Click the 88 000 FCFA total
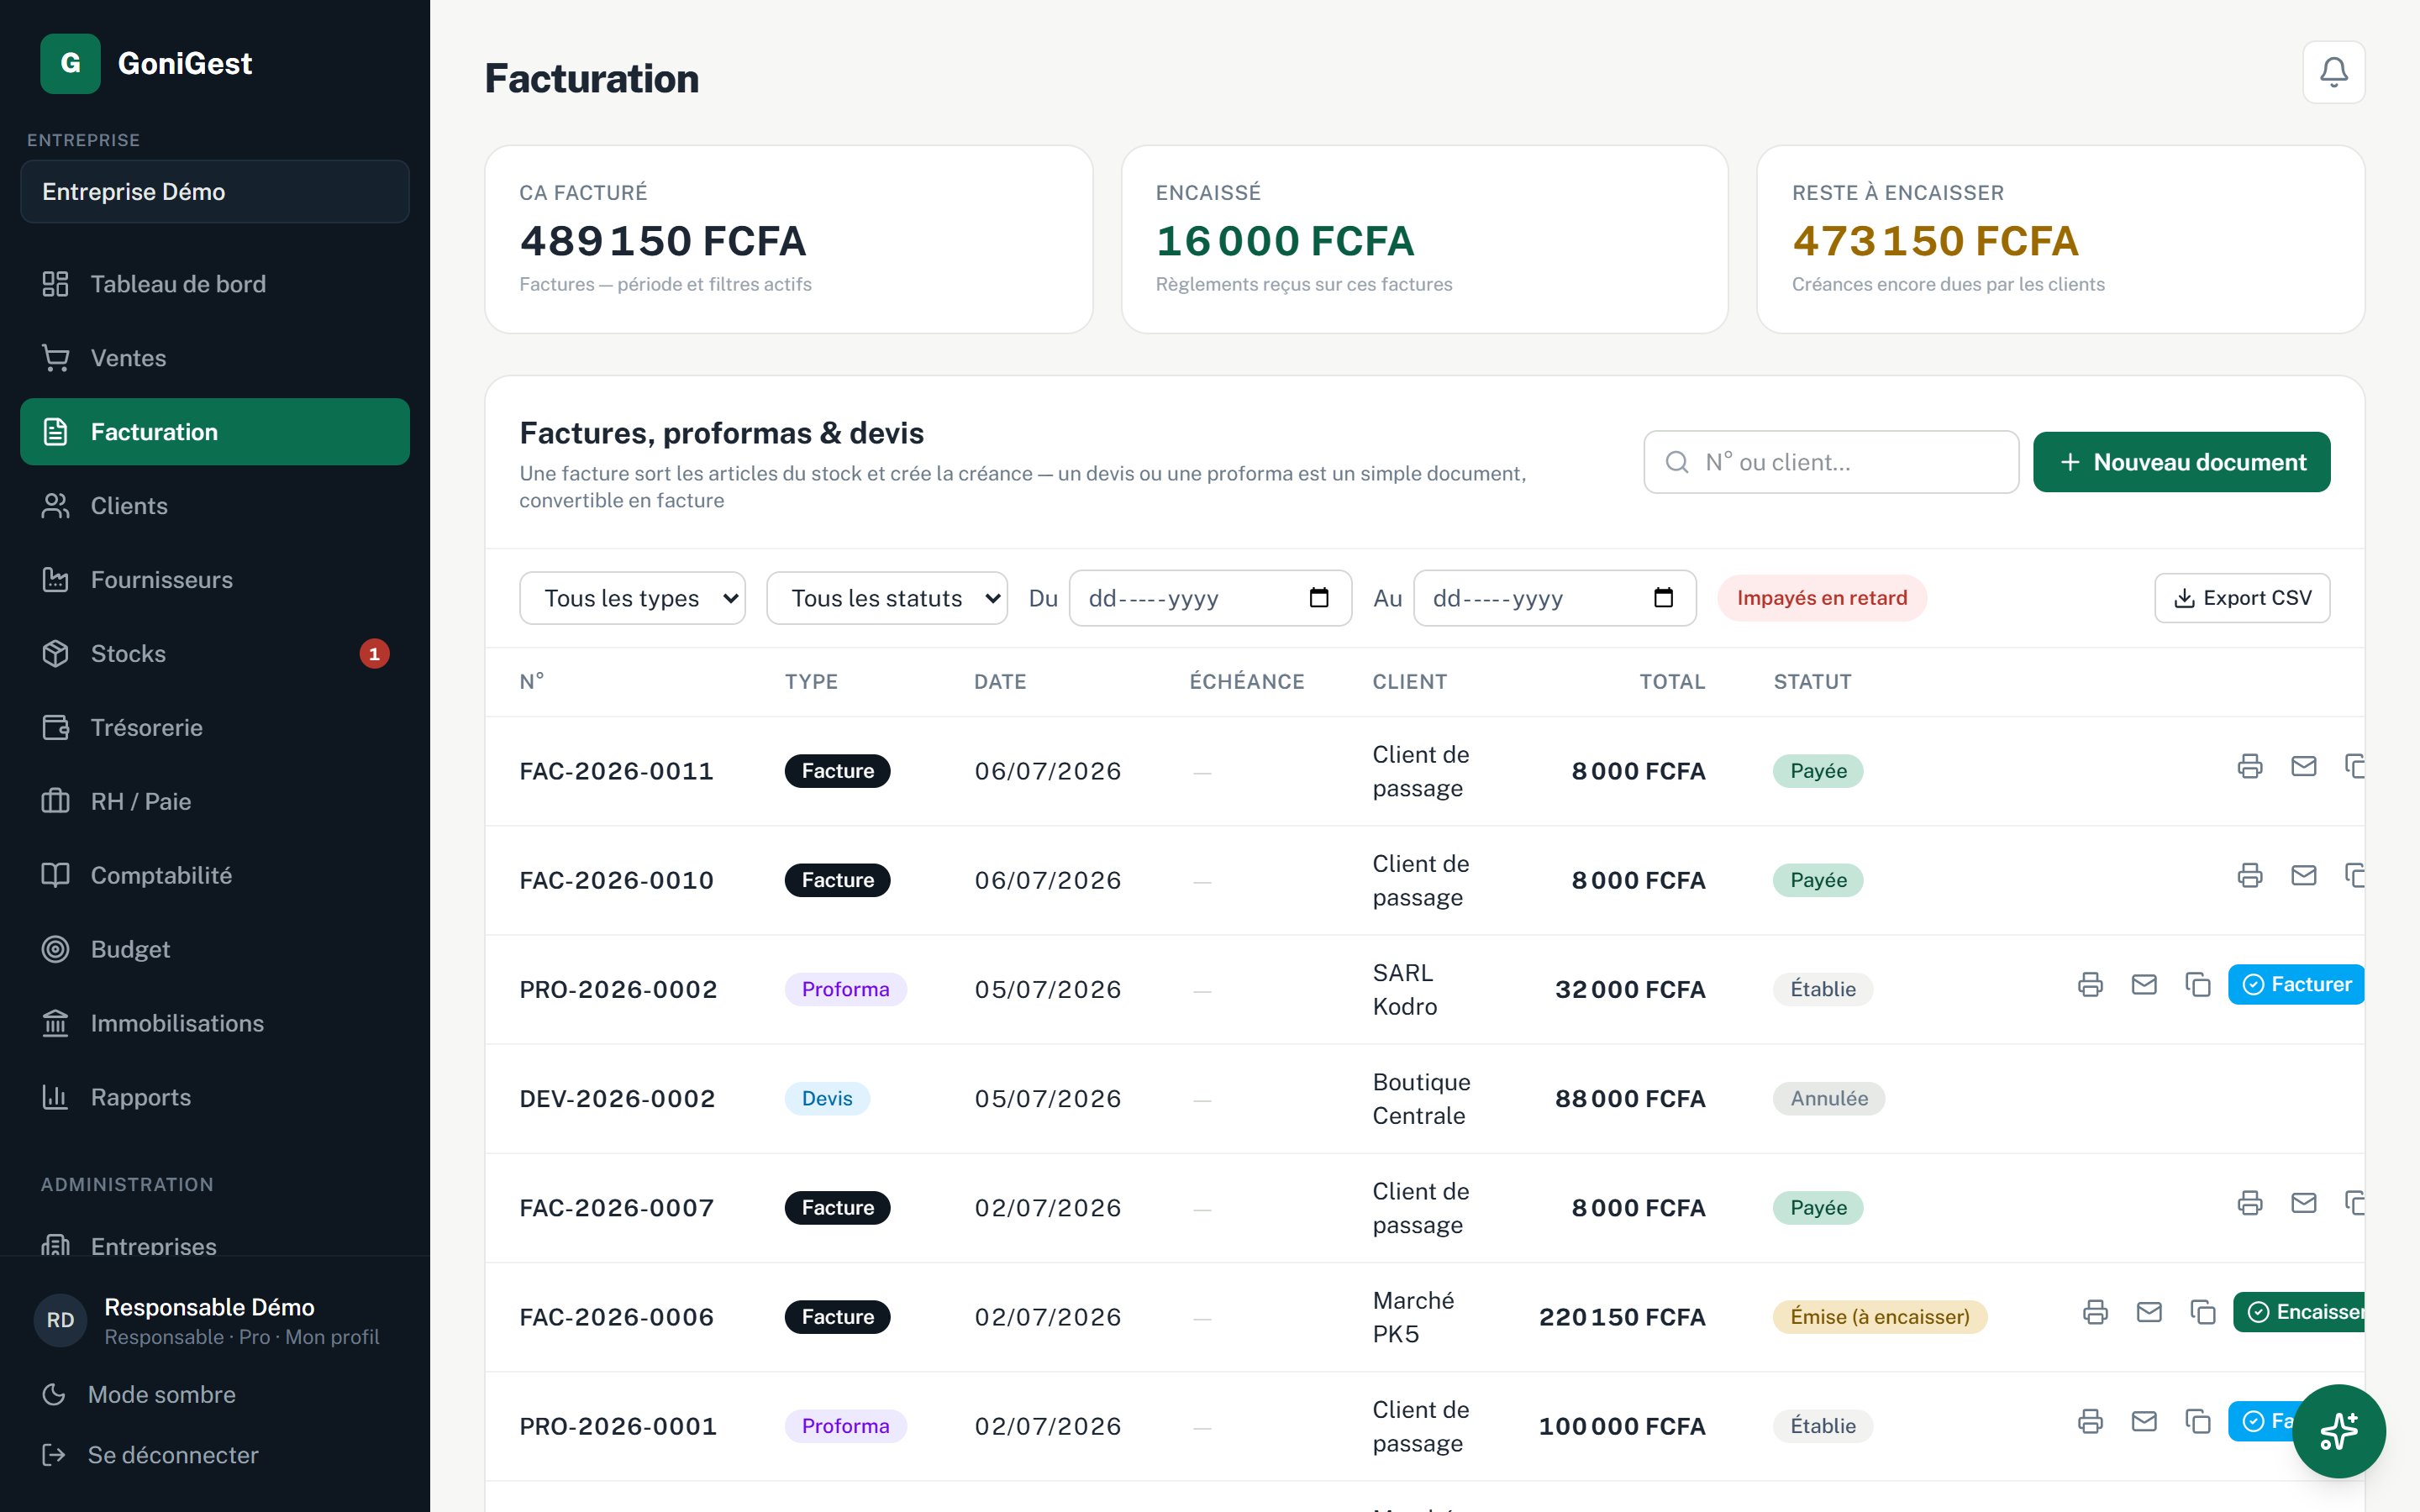 [1630, 1098]
